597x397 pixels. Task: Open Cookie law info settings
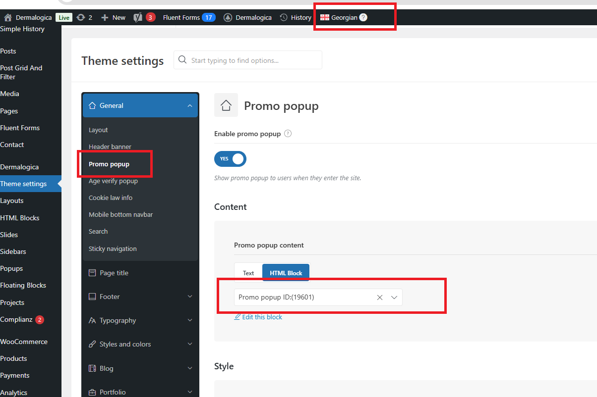pos(111,198)
